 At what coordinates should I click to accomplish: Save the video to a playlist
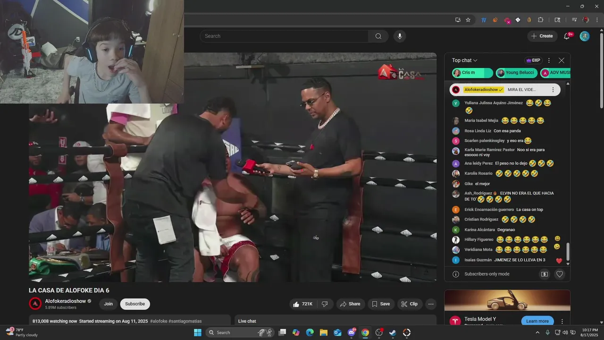click(381, 304)
